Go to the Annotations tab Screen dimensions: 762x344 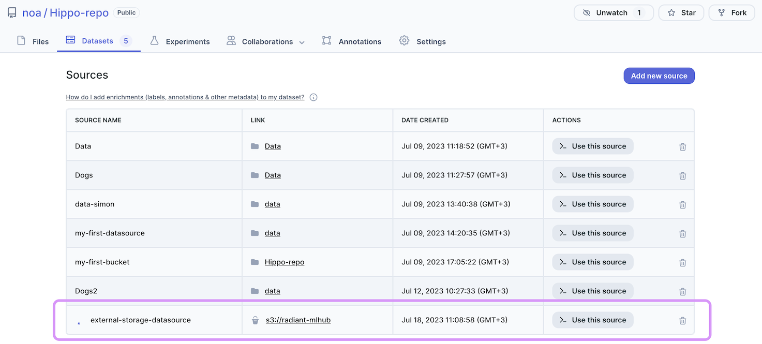352,41
